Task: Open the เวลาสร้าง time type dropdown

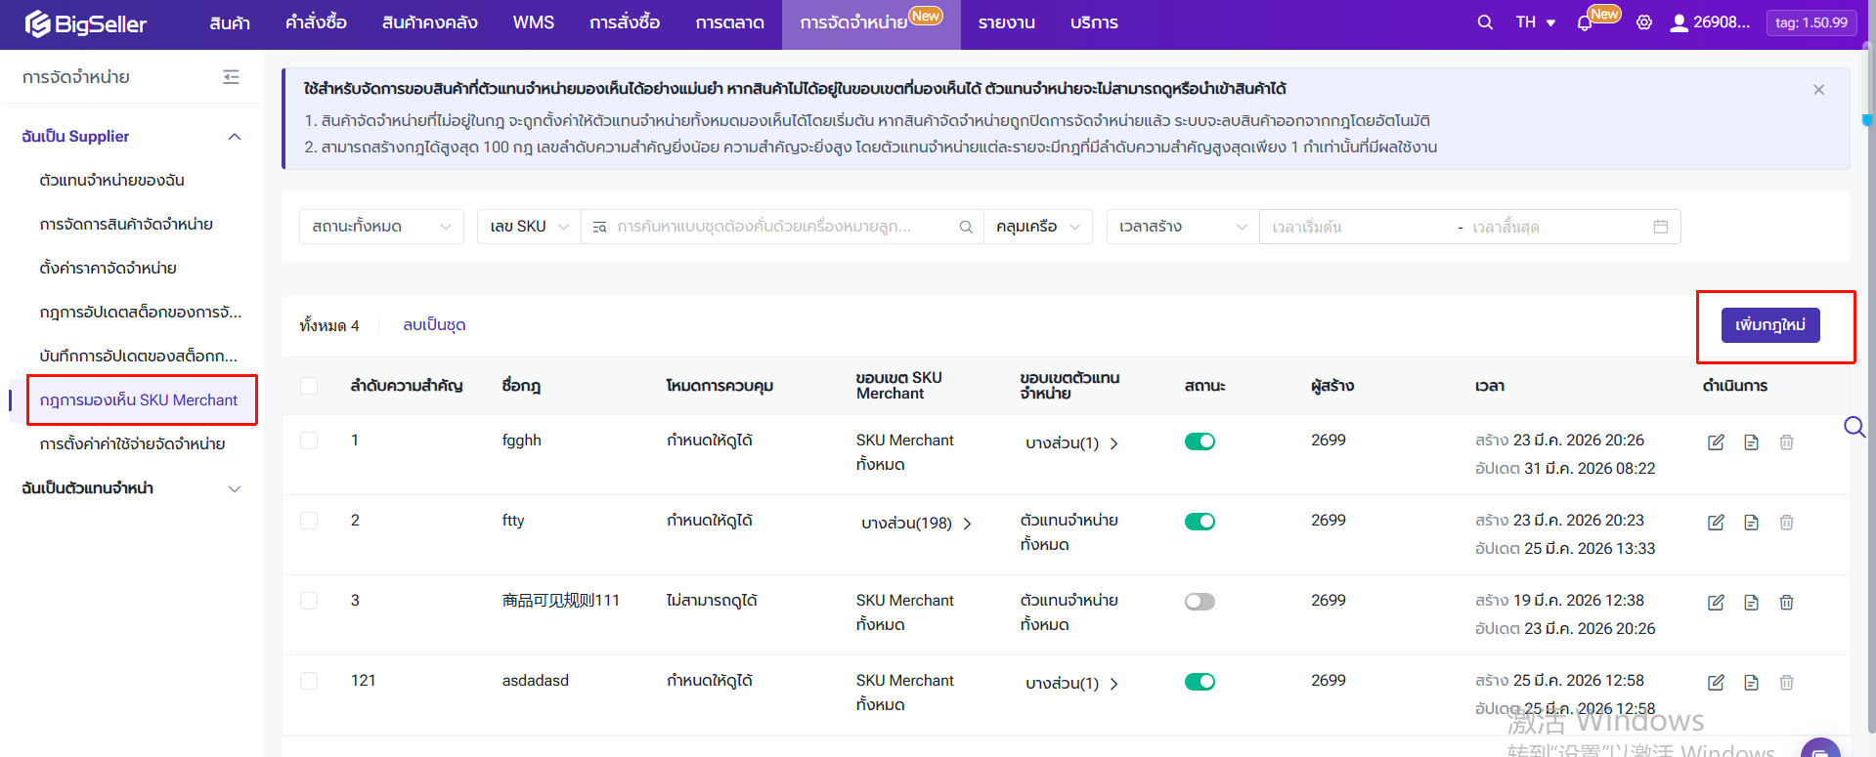Action: pyautogui.click(x=1182, y=227)
